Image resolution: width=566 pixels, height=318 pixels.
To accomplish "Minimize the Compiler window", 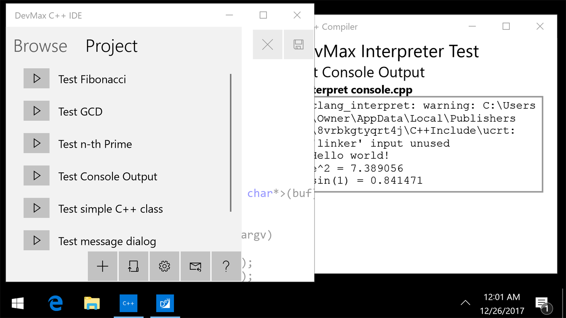I will 472,26.
